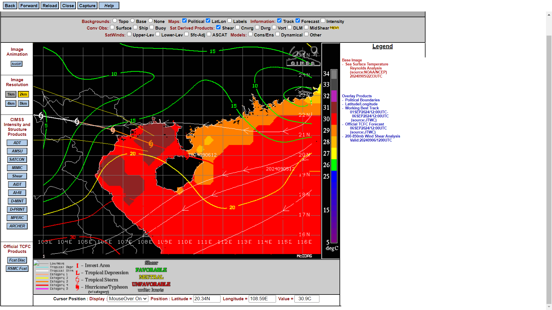The image size is (552, 310).
Task: Open the Shear structure product button
Action: [x=17, y=176]
